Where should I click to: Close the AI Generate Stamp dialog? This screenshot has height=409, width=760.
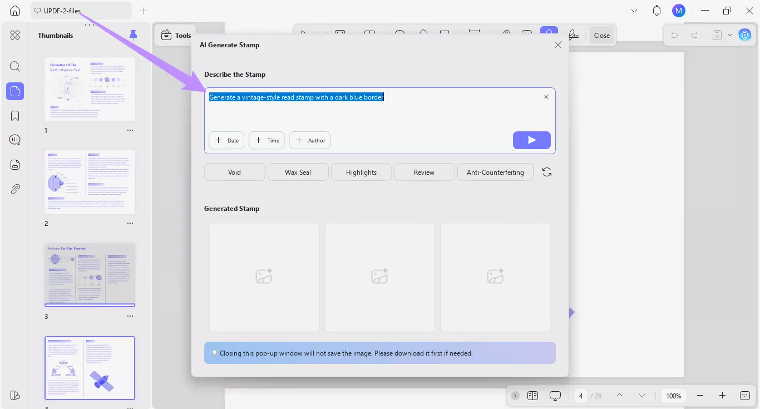[558, 45]
